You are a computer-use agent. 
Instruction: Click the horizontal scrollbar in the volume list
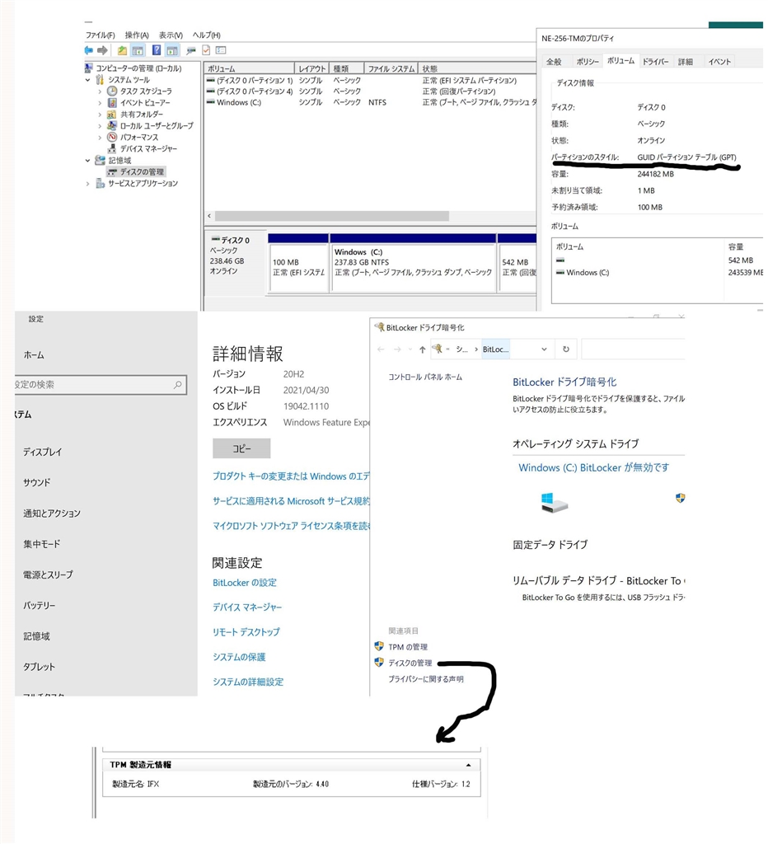[x=331, y=216]
